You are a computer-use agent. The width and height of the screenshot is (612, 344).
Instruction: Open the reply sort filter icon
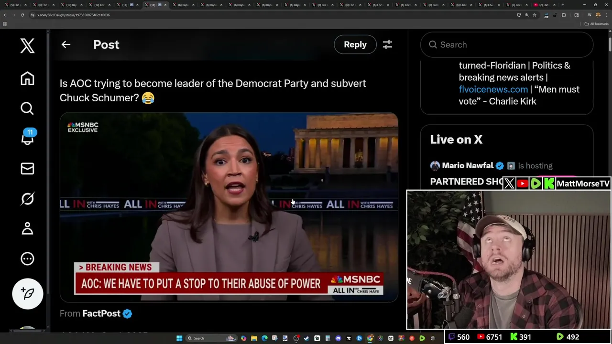click(x=387, y=44)
